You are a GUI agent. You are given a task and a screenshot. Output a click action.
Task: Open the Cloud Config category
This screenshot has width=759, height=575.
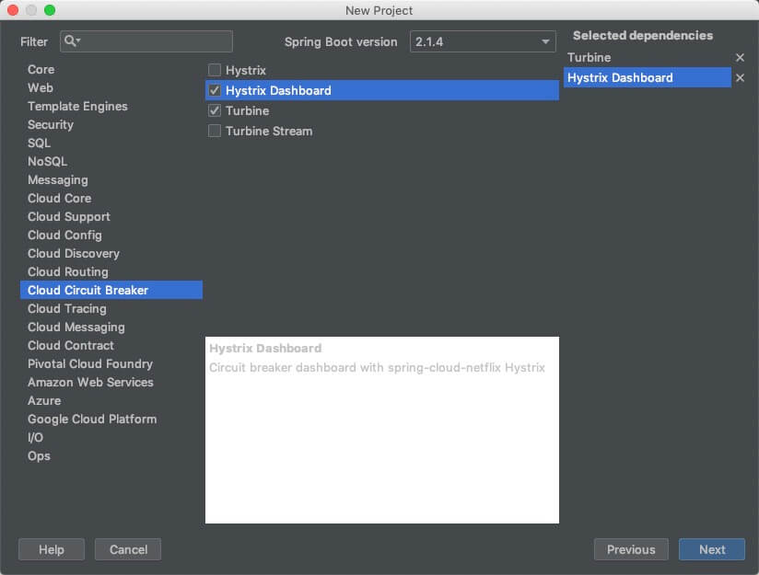111,235
